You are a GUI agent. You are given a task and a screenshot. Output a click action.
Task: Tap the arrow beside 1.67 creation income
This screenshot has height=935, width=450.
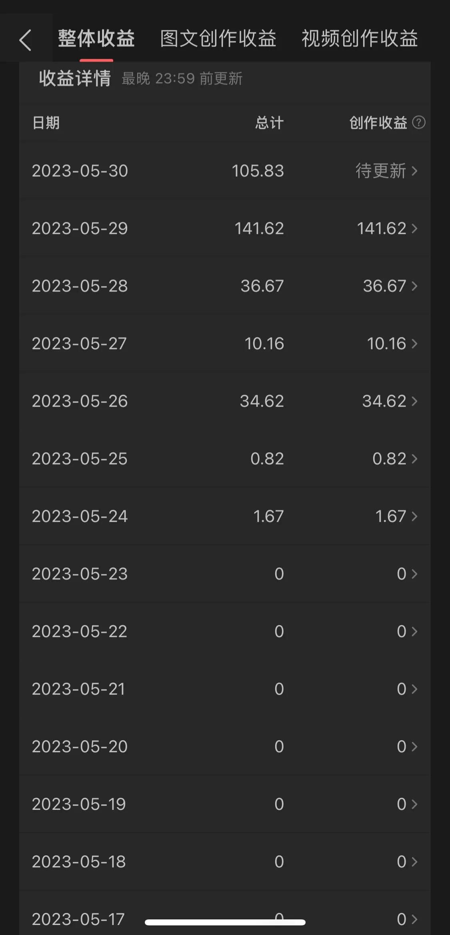(414, 517)
